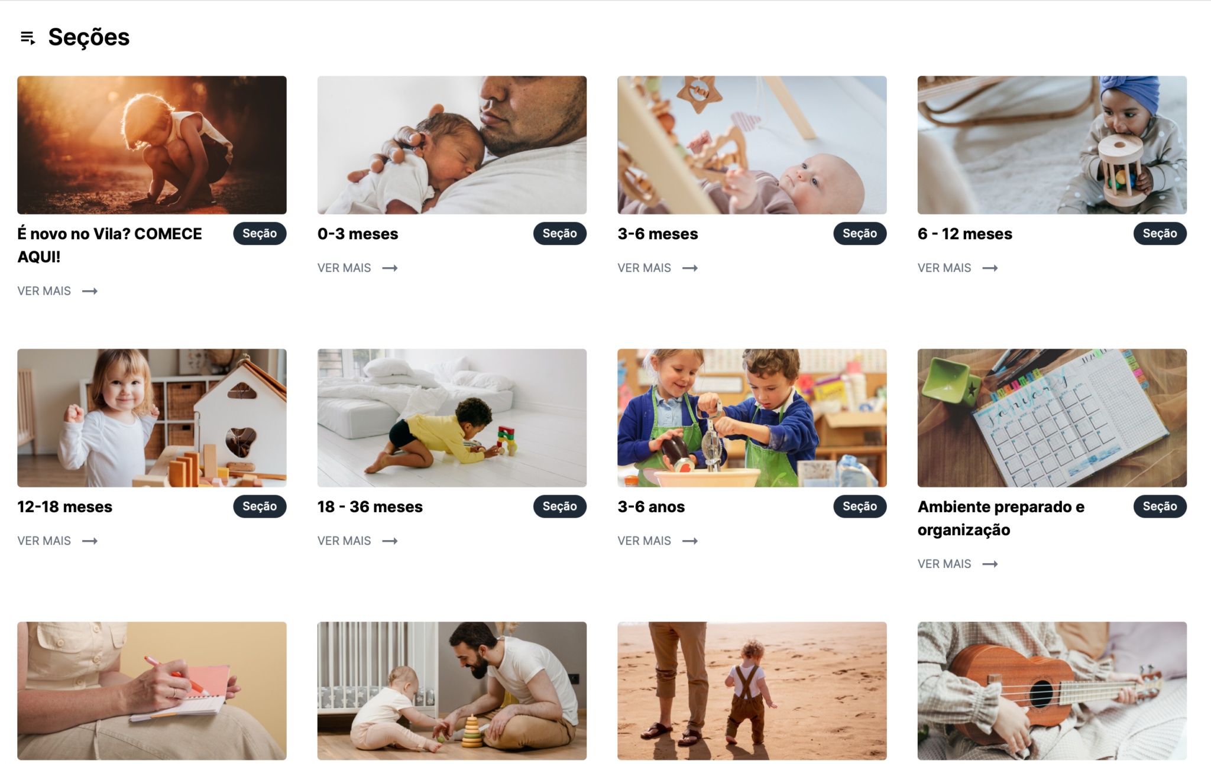Open the toddler walking on sand thumbnail

click(752, 691)
